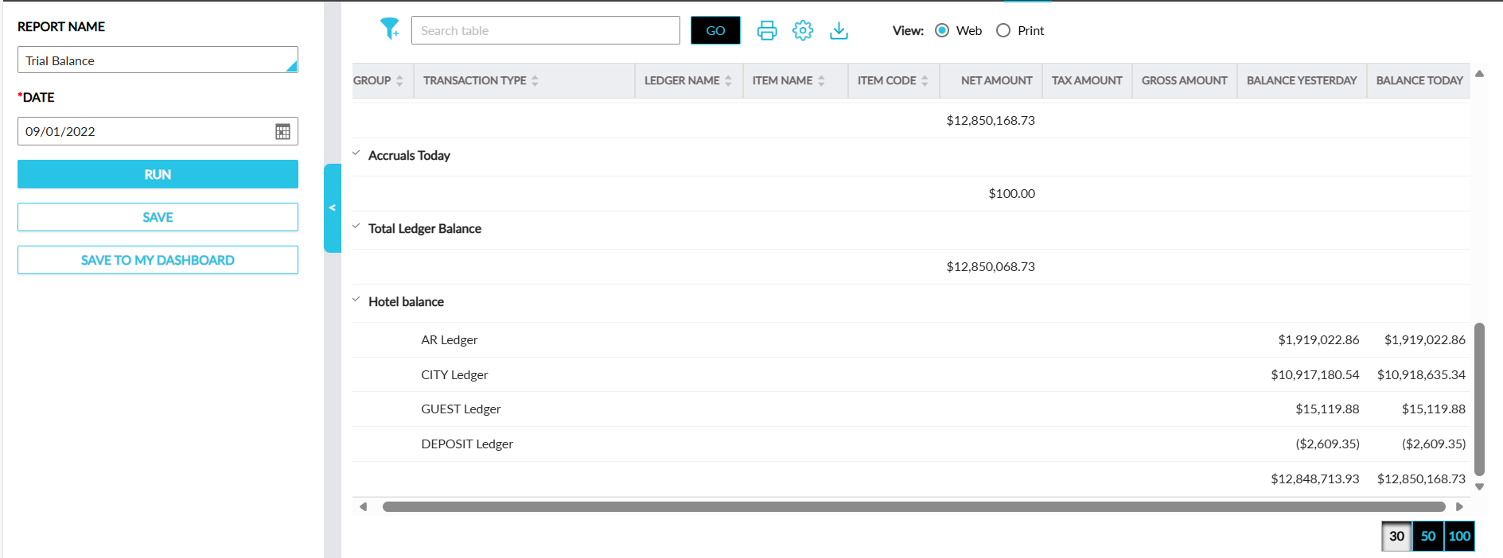
Task: Open table settings gear icon
Action: (x=802, y=30)
